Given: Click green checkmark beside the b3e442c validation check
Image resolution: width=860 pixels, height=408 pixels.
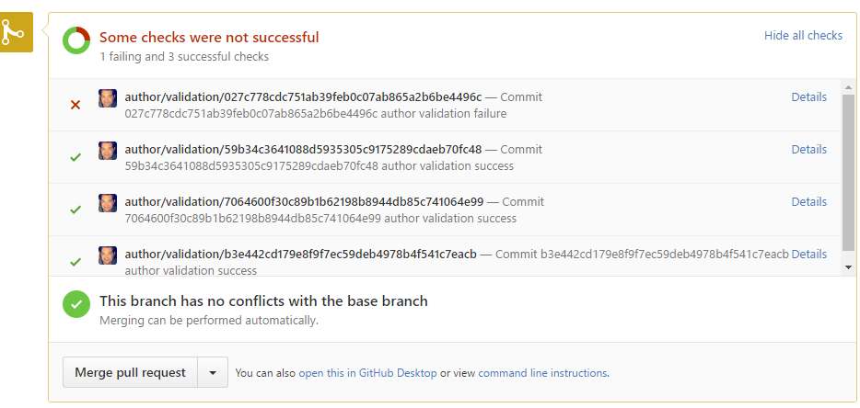Looking at the screenshot, I should pyautogui.click(x=76, y=262).
